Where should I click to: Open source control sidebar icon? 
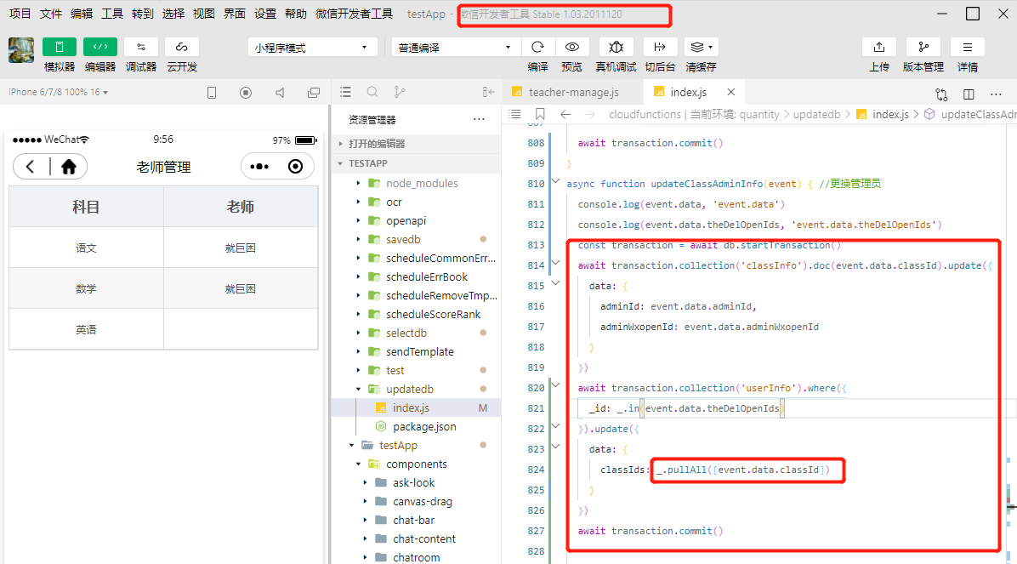pyautogui.click(x=400, y=92)
